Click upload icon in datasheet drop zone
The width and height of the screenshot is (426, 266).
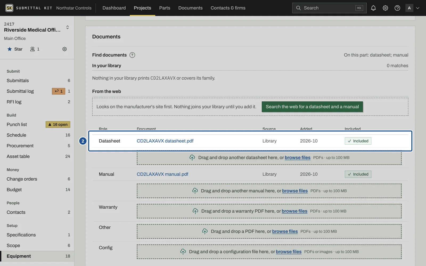(192, 158)
